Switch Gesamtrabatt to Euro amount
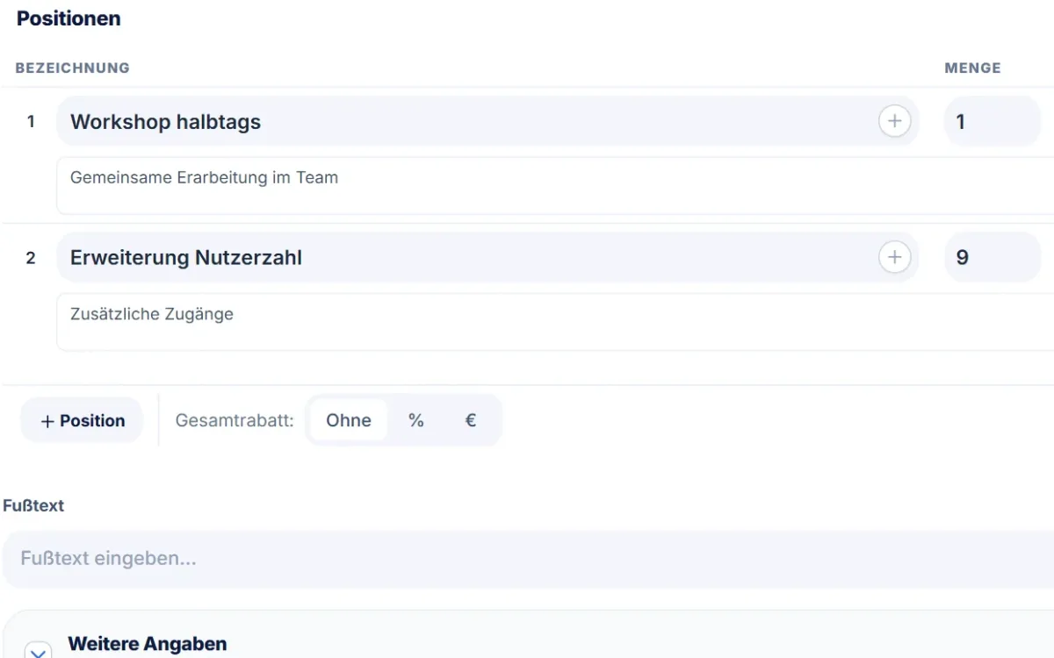The height and width of the screenshot is (658, 1054). [x=471, y=420]
